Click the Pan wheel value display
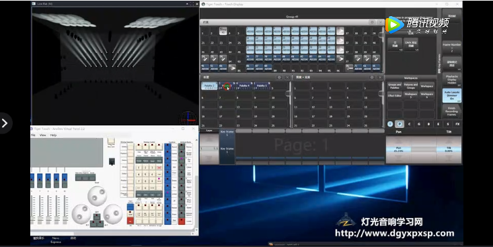 (398, 149)
